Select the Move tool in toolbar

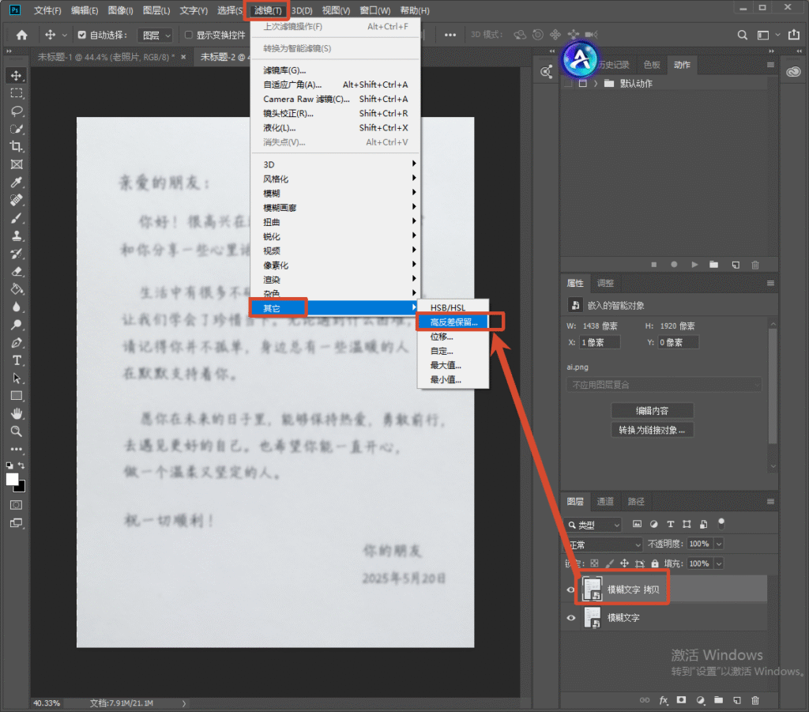17,75
